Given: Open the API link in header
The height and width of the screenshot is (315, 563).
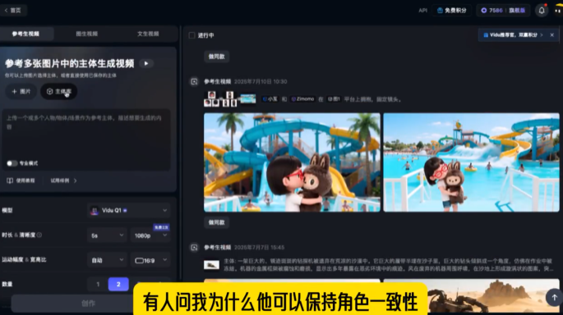Looking at the screenshot, I should click(x=422, y=11).
